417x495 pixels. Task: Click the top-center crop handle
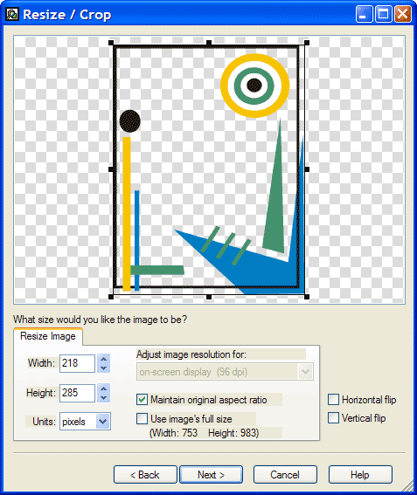209,43
